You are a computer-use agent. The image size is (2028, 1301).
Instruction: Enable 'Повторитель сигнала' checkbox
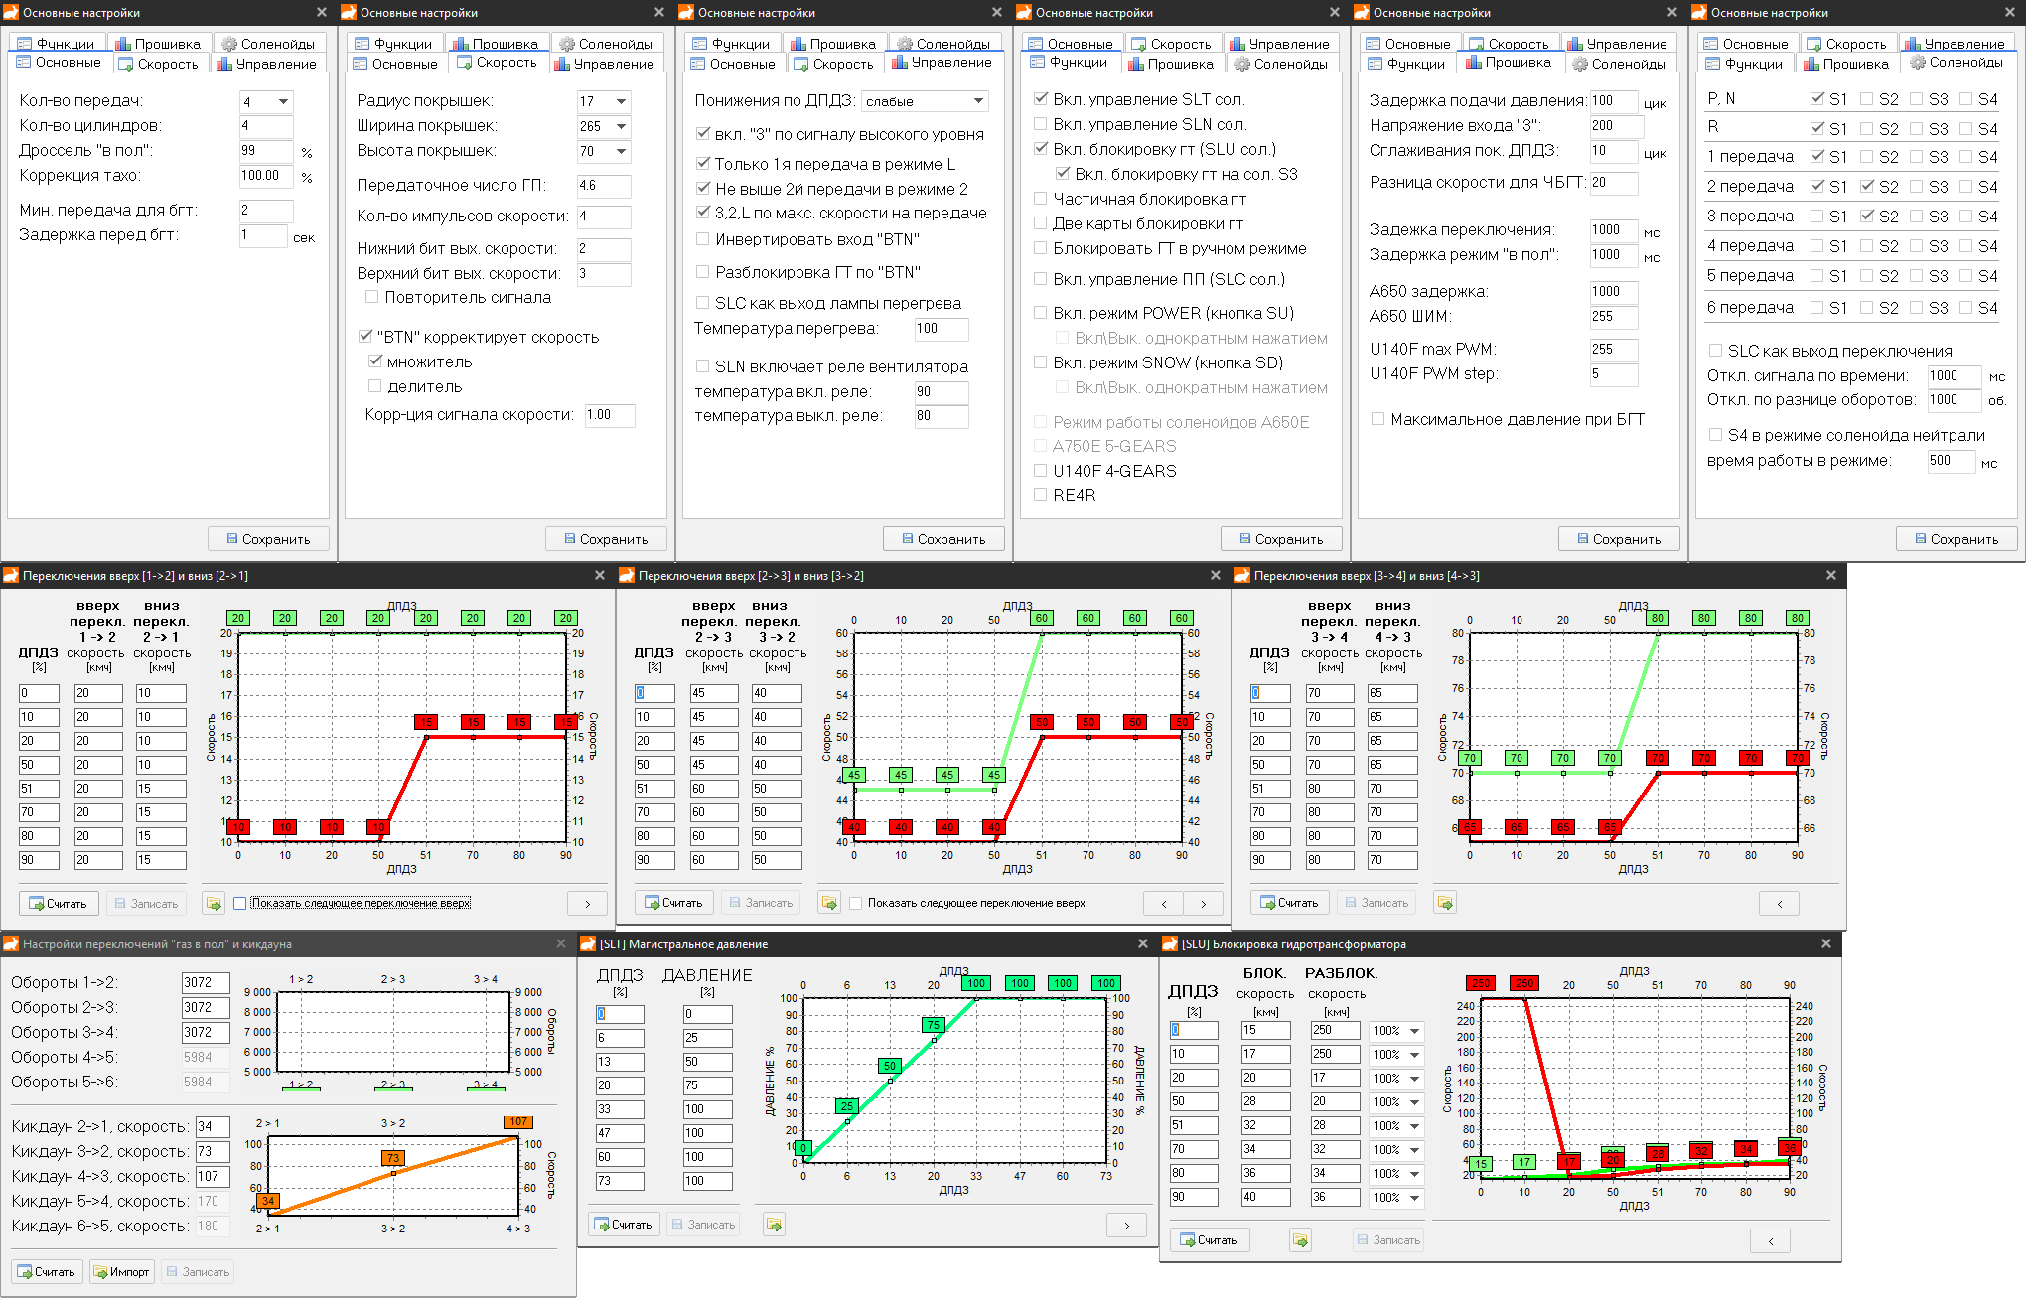coord(372,297)
